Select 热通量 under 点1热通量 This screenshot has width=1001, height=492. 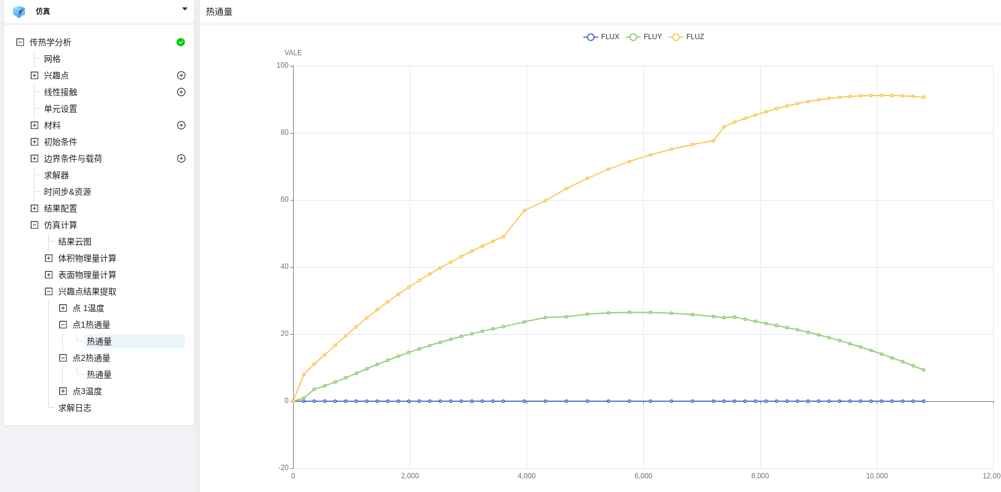tap(99, 341)
